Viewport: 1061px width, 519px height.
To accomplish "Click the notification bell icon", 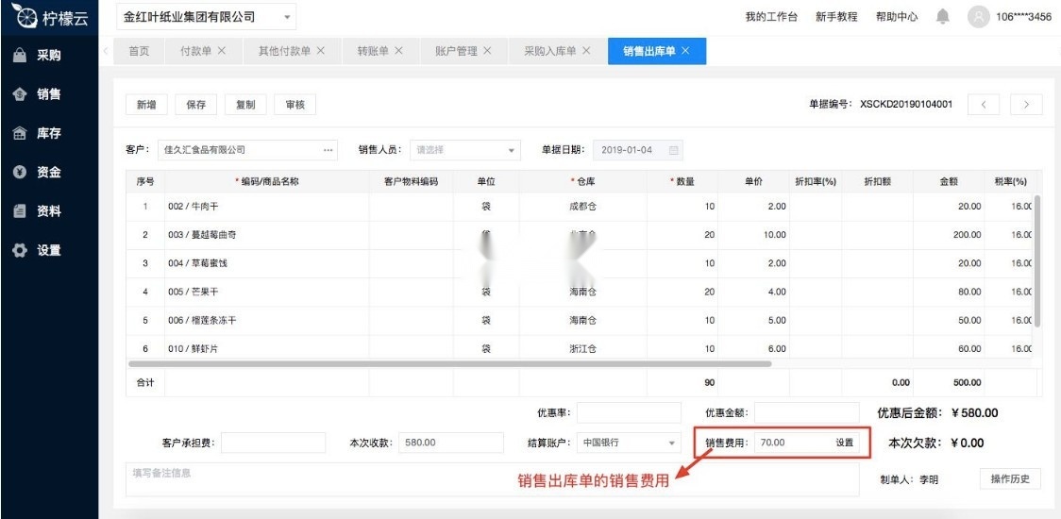I will point(942,17).
